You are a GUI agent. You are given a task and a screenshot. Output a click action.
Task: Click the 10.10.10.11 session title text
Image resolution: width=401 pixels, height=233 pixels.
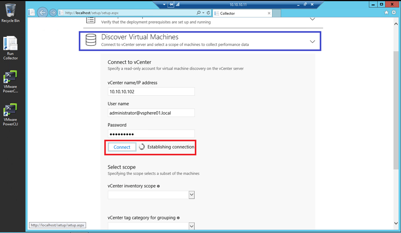tap(238, 5)
